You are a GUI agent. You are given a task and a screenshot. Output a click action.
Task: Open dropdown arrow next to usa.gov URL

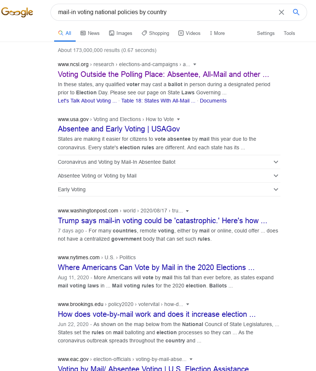(178, 120)
